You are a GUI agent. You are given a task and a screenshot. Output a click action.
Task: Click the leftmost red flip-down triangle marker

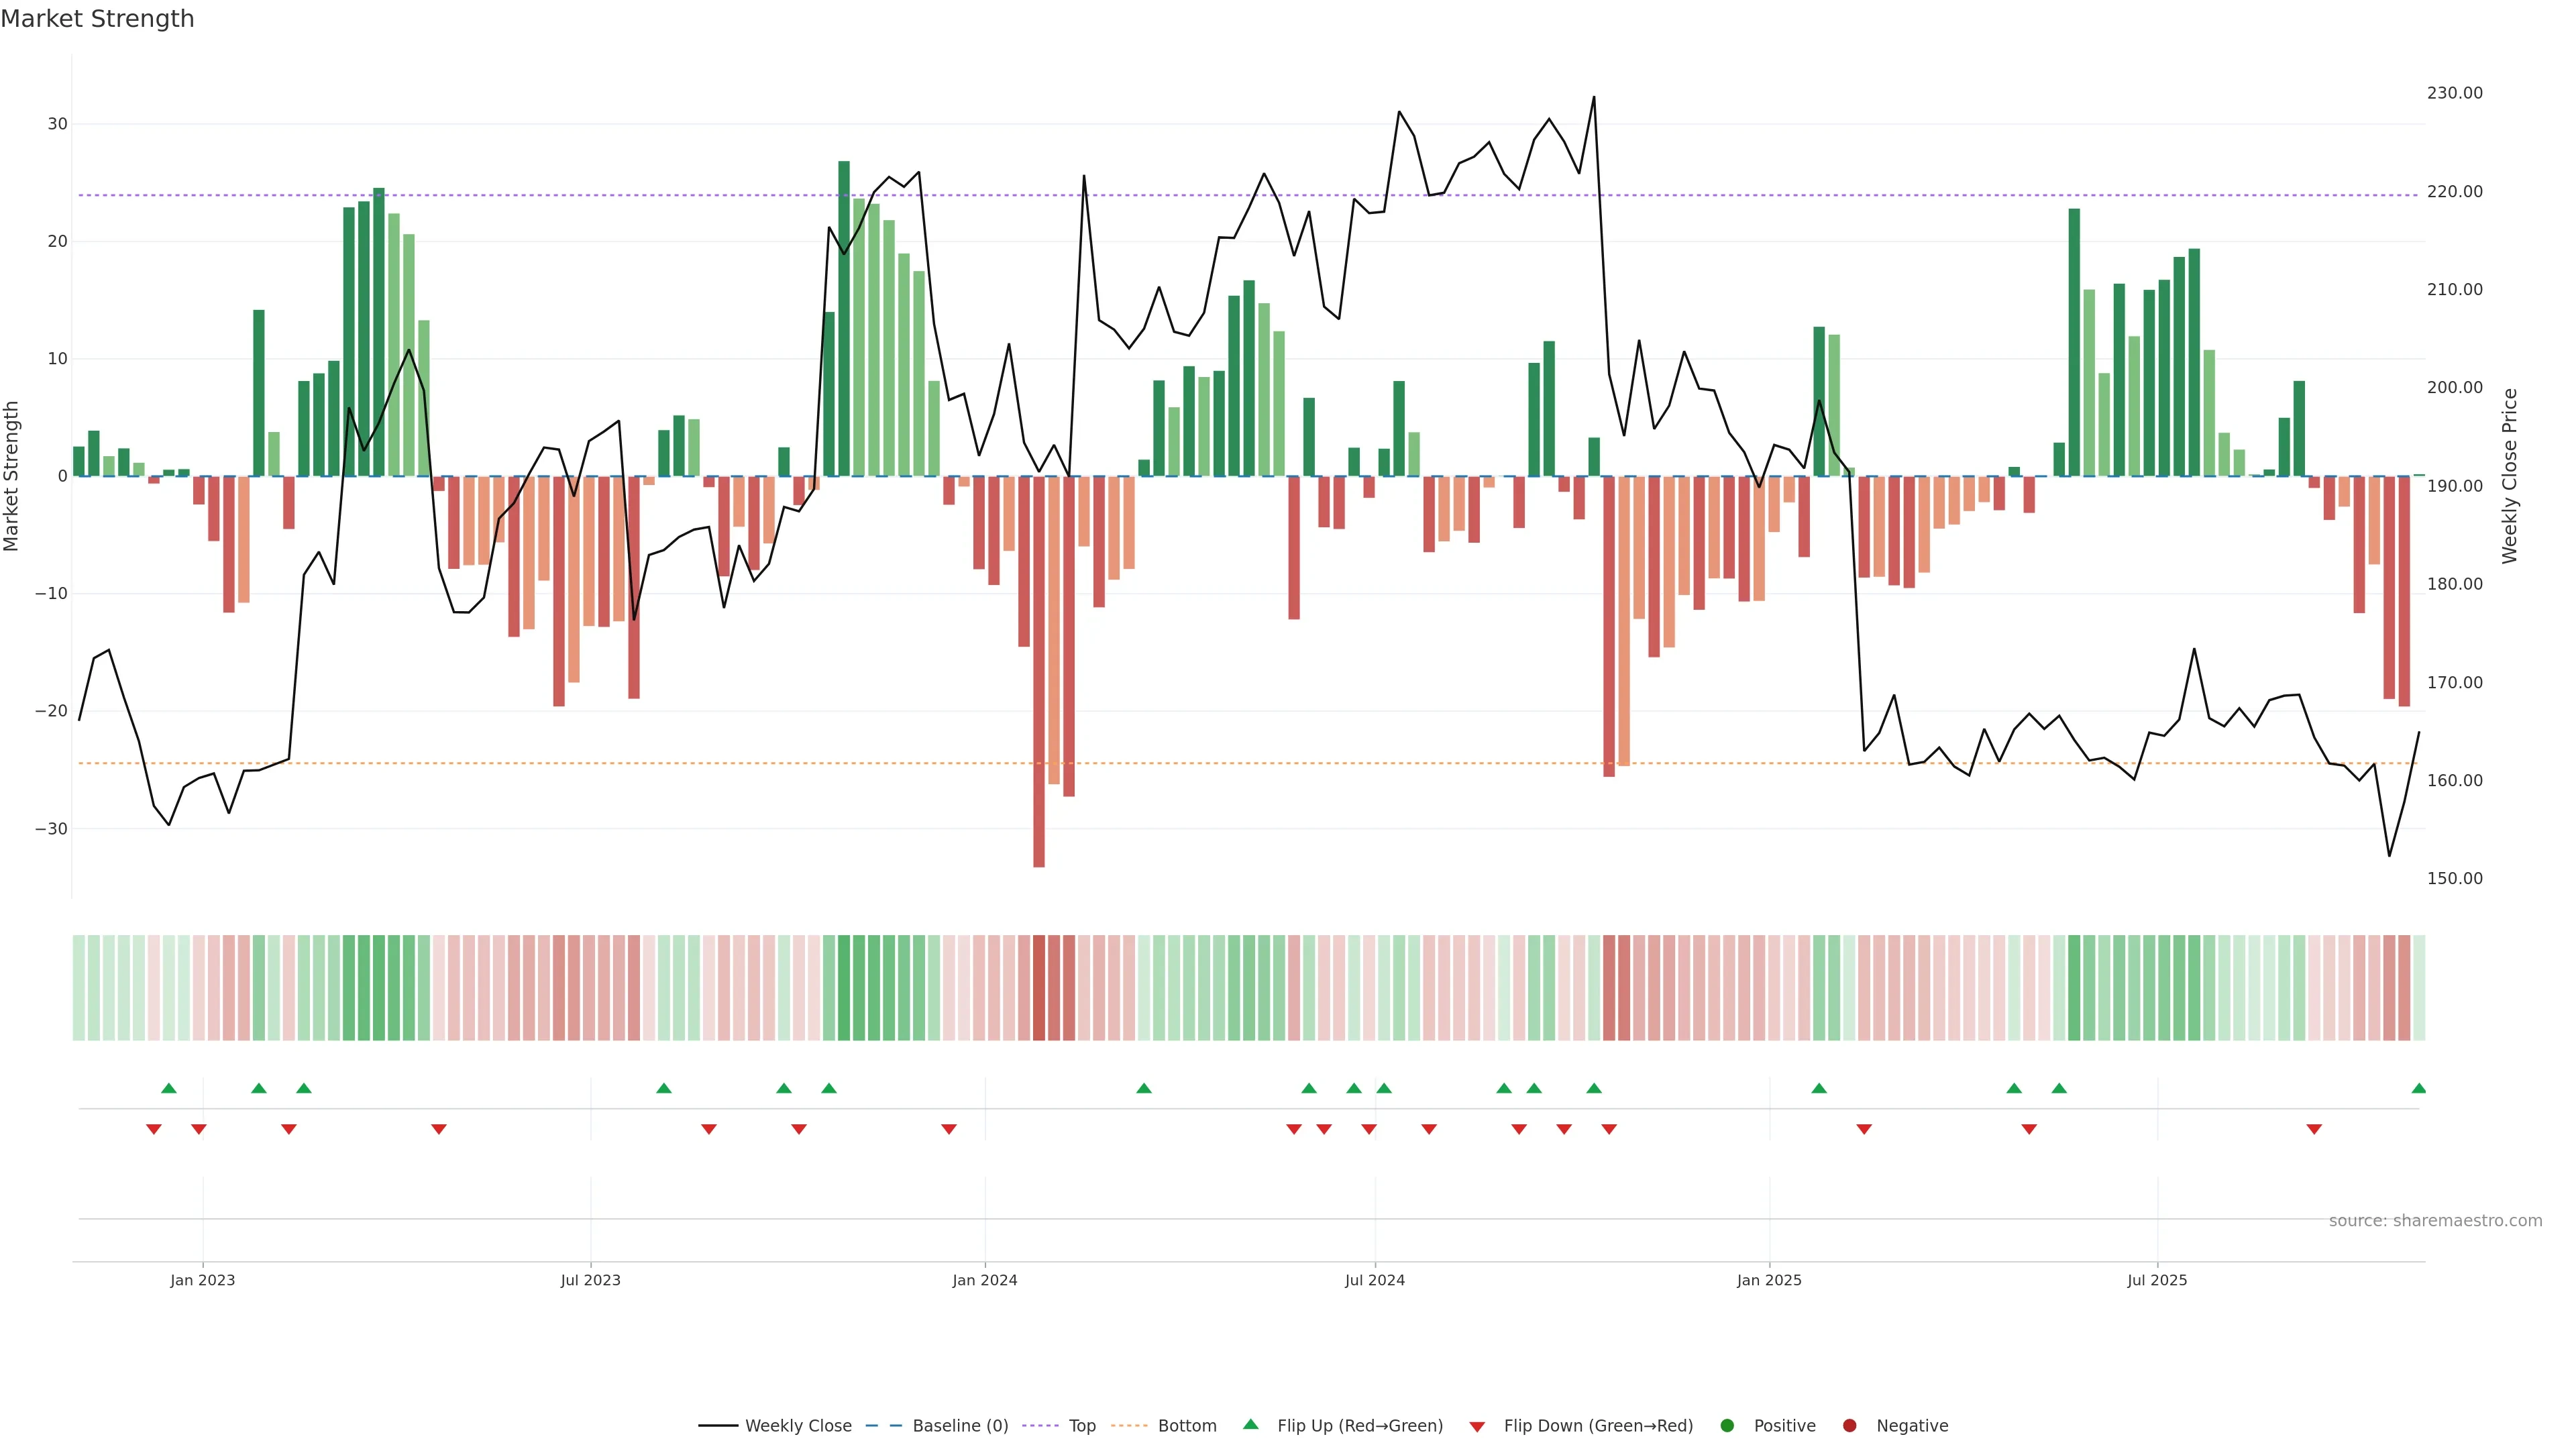(x=154, y=1129)
